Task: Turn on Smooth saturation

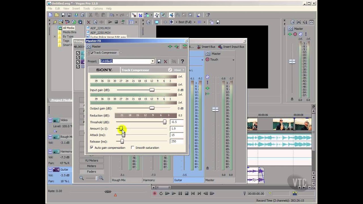Action: (132, 147)
